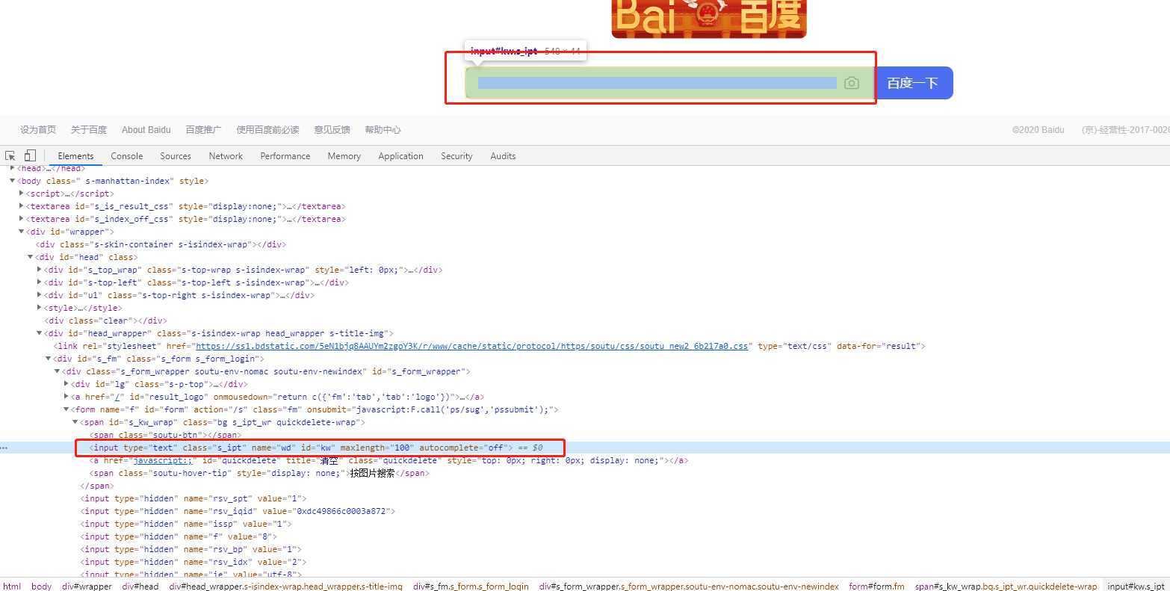Select the span class soutu-btn row

(585, 435)
